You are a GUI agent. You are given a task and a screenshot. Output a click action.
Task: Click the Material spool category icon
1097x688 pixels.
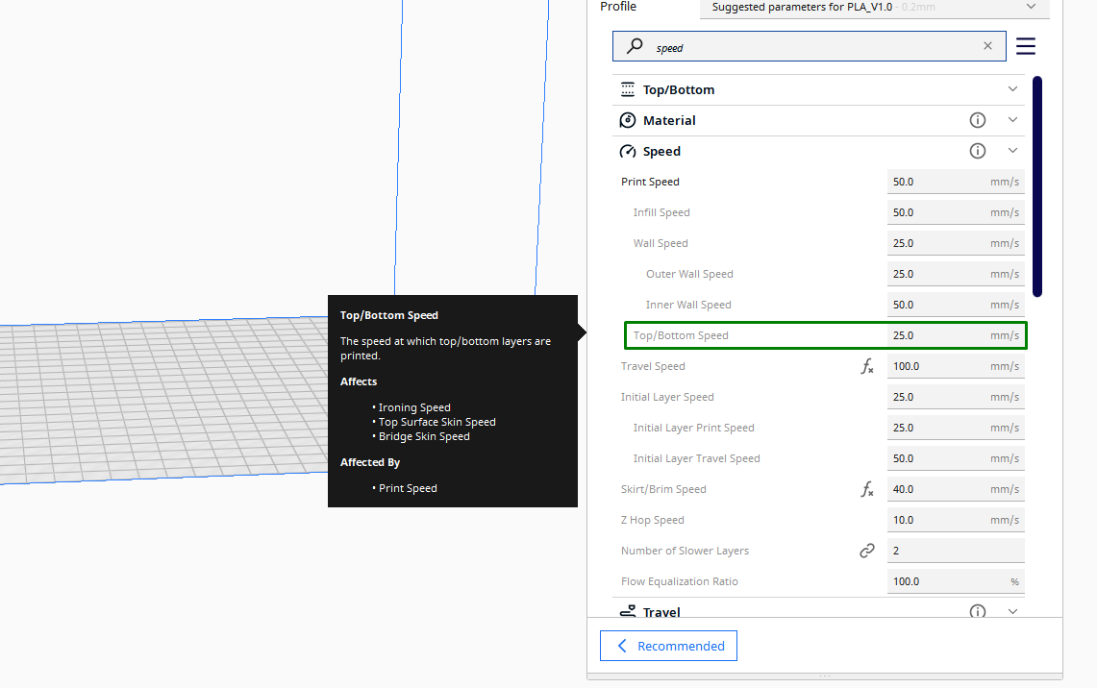coord(628,120)
